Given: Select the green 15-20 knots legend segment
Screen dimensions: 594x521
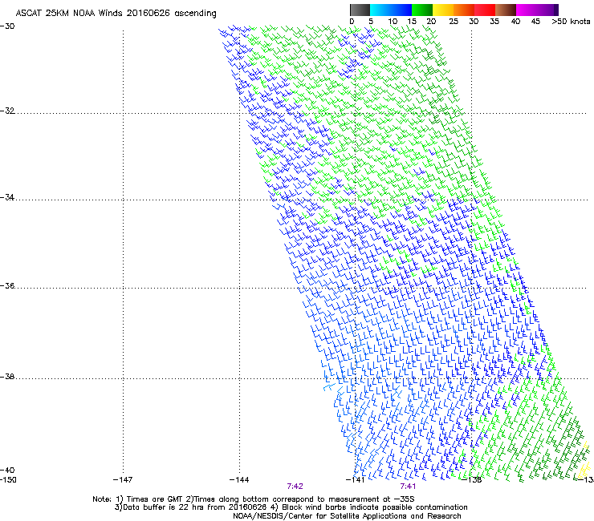Looking at the screenshot, I should pos(422,10).
